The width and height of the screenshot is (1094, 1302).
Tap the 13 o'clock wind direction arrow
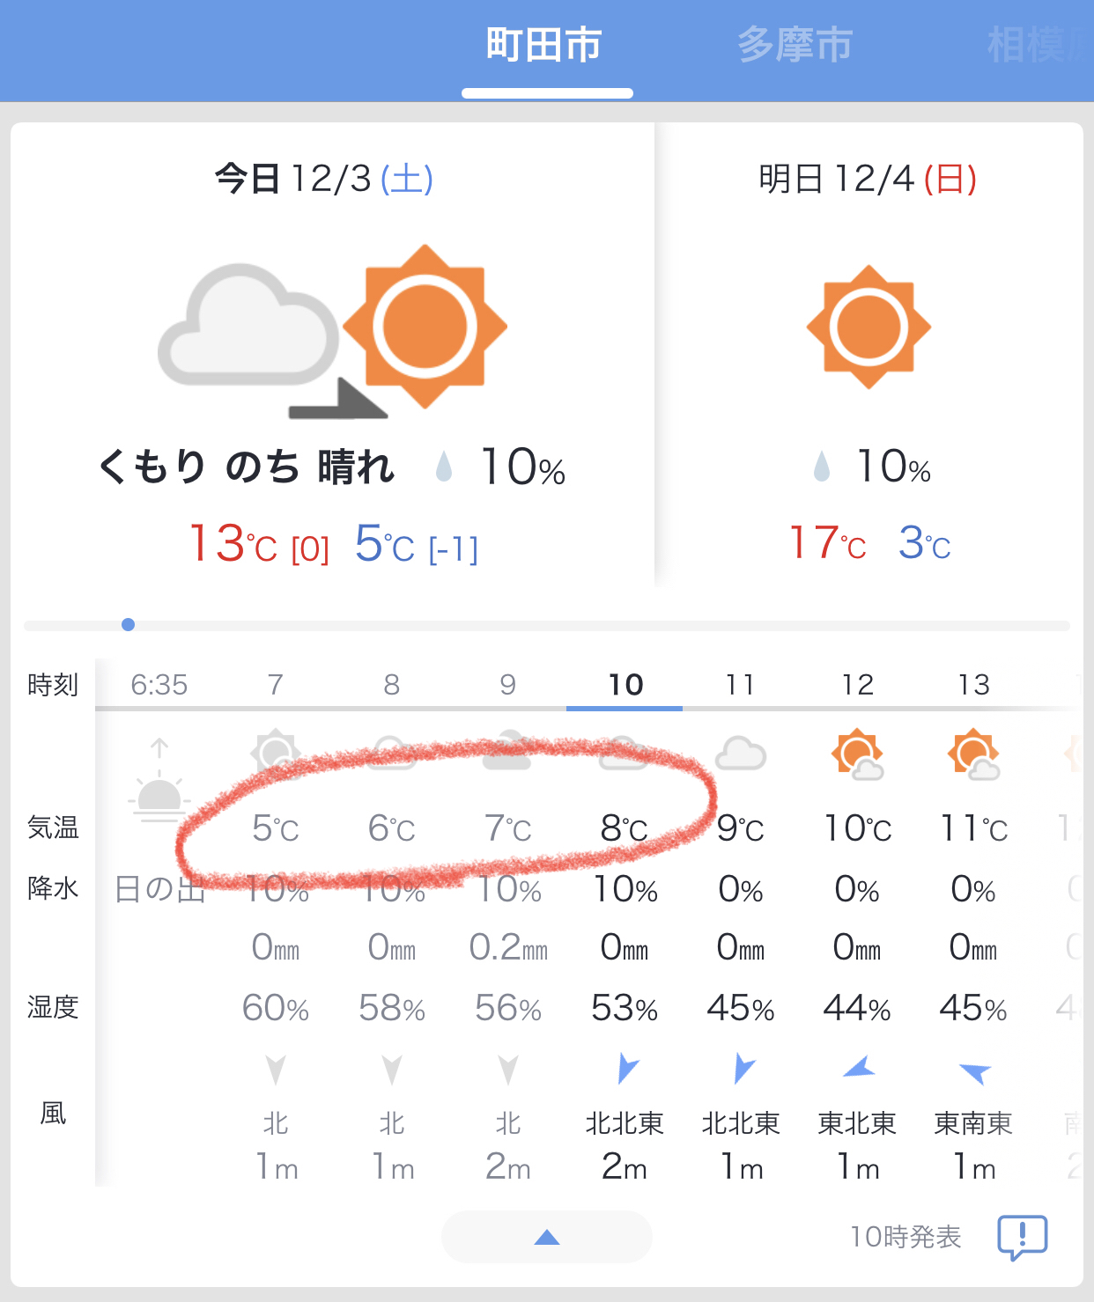(x=974, y=1071)
